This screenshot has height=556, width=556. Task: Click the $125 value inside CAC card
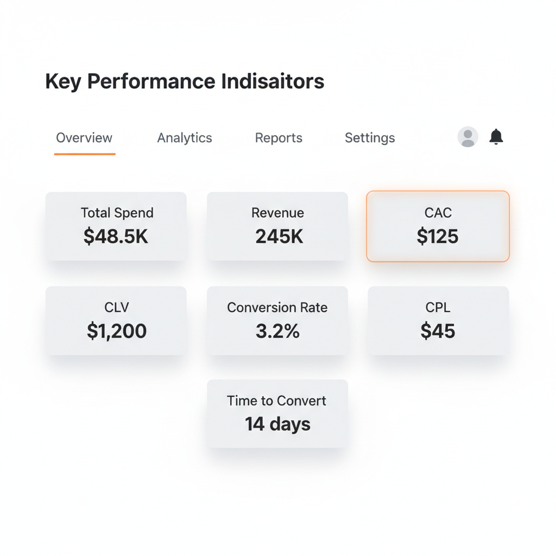tap(438, 237)
